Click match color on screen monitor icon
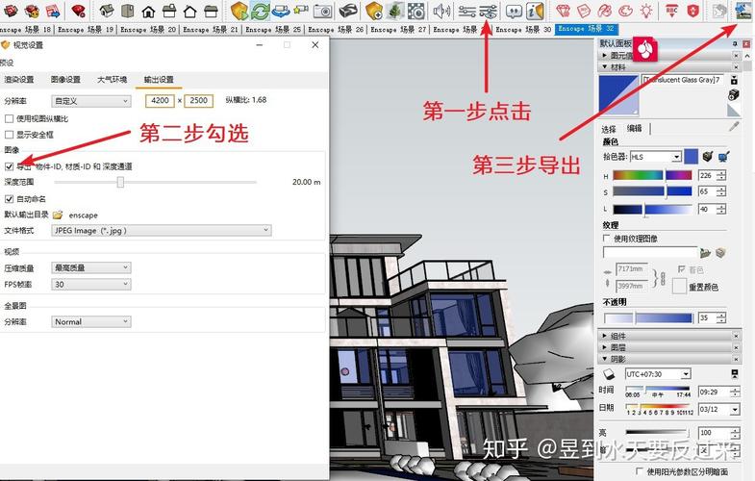Image resolution: width=755 pixels, height=481 pixels. (x=723, y=157)
